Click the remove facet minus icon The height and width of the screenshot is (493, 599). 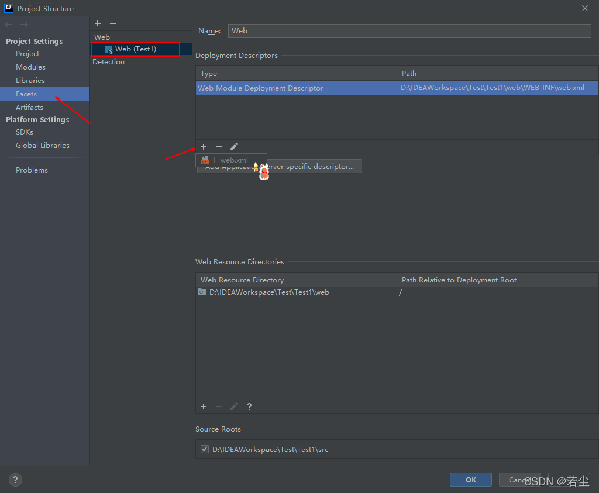(113, 23)
